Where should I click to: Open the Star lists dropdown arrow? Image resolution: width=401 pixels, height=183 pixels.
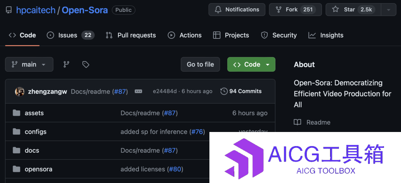[388, 10]
